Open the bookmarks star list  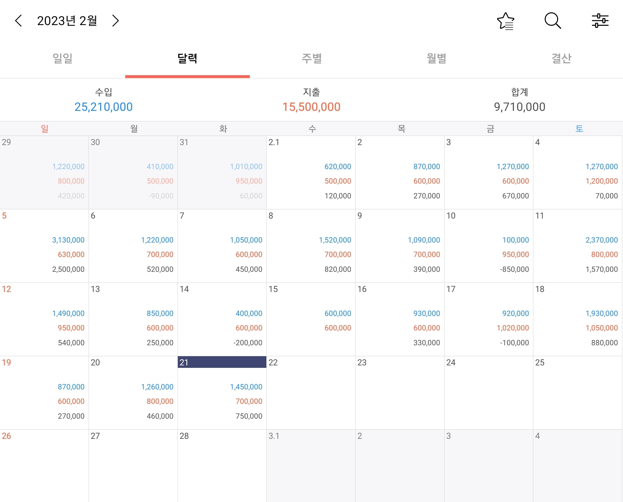point(506,21)
